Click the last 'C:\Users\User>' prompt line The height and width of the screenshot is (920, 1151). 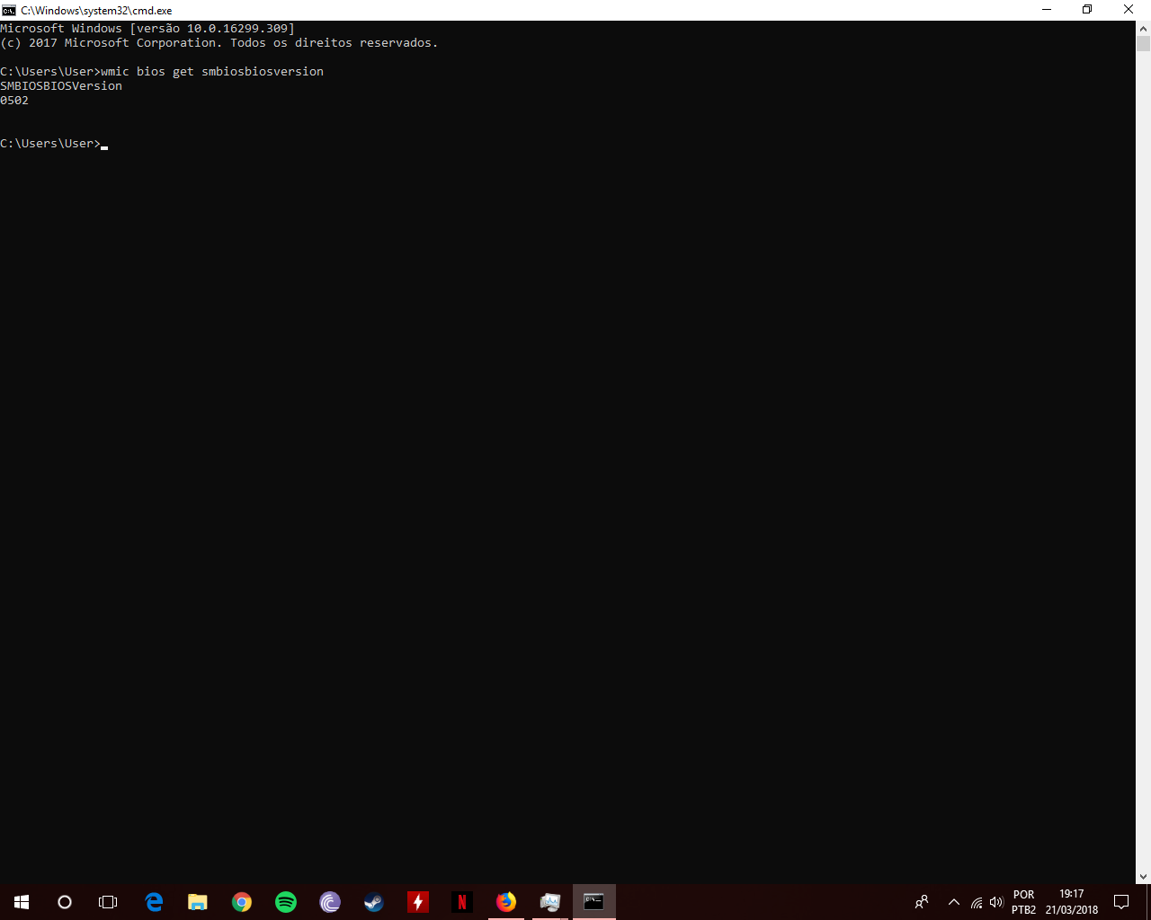[50, 143]
